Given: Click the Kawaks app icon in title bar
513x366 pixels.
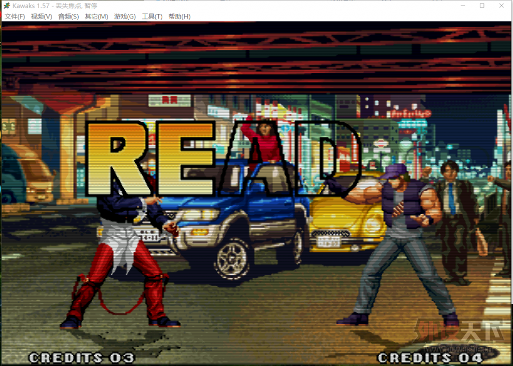Looking at the screenshot, I should [7, 6].
